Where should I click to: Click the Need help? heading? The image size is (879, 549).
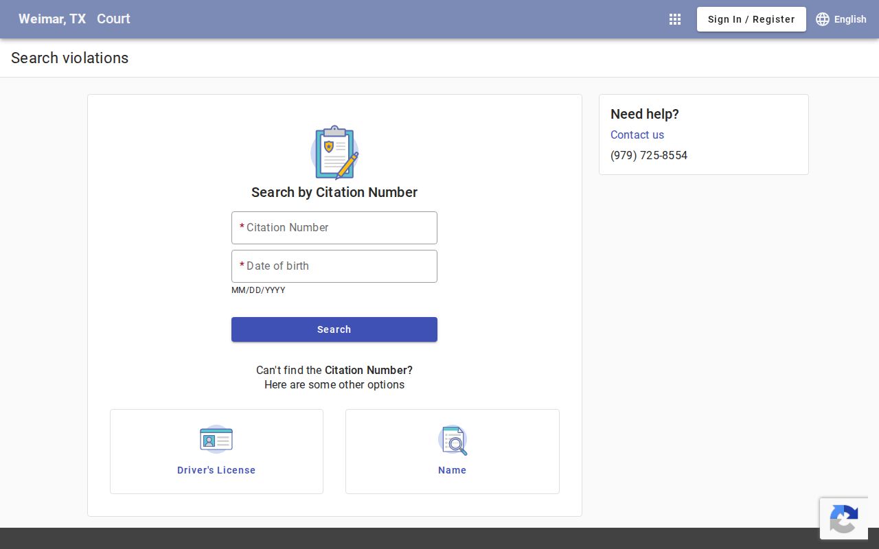click(x=645, y=114)
